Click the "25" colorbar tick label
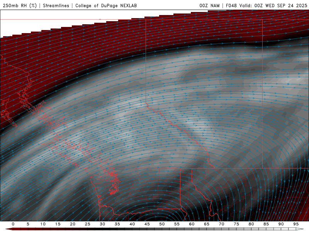The width and height of the screenshot is (309, 231). tap(88, 224)
